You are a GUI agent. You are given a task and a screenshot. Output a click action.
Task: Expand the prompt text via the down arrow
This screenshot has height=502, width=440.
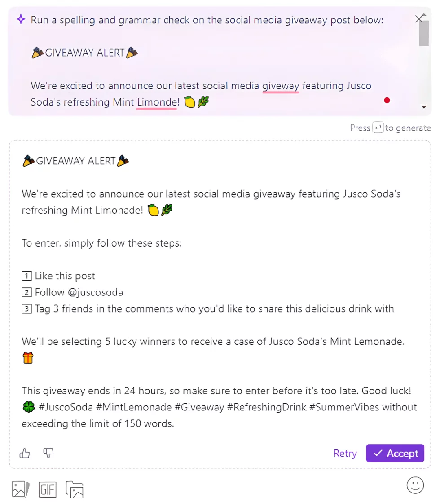coord(423,106)
